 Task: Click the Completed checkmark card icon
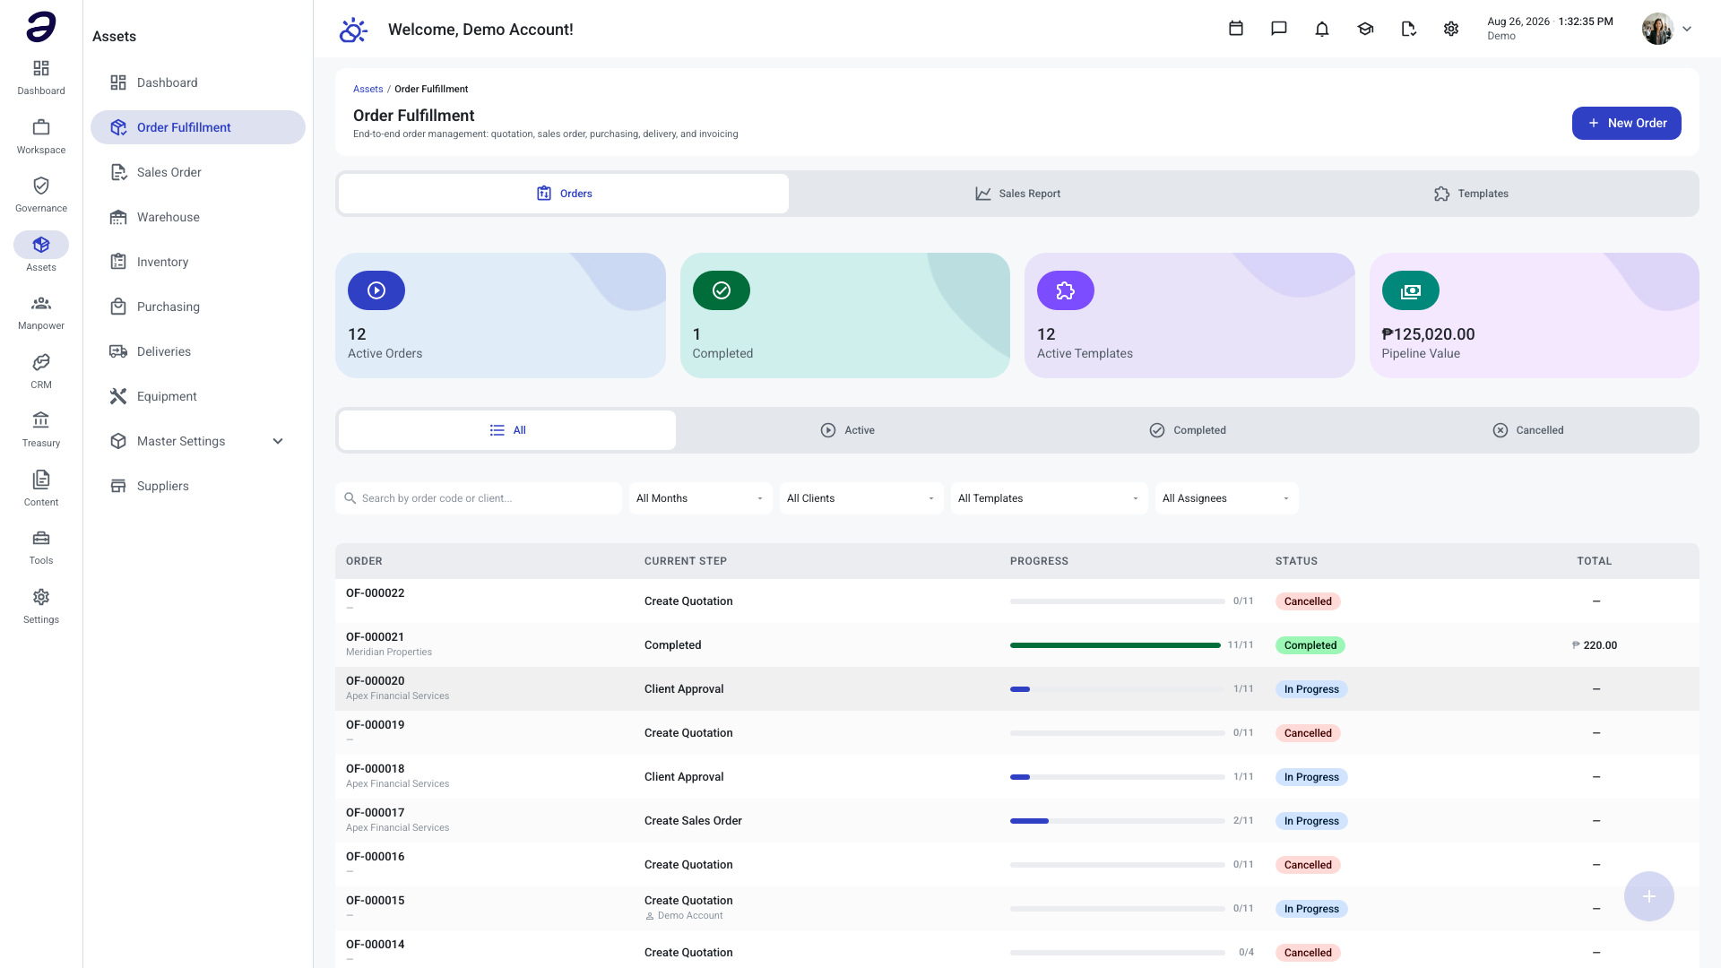pos(722,290)
